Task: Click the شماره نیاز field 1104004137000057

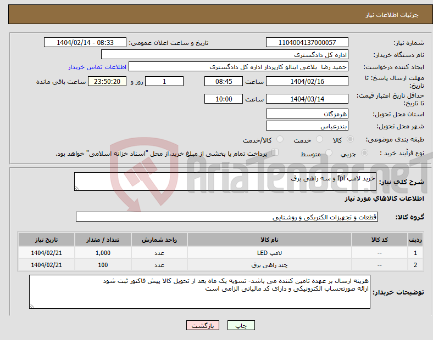Action: click(307, 42)
